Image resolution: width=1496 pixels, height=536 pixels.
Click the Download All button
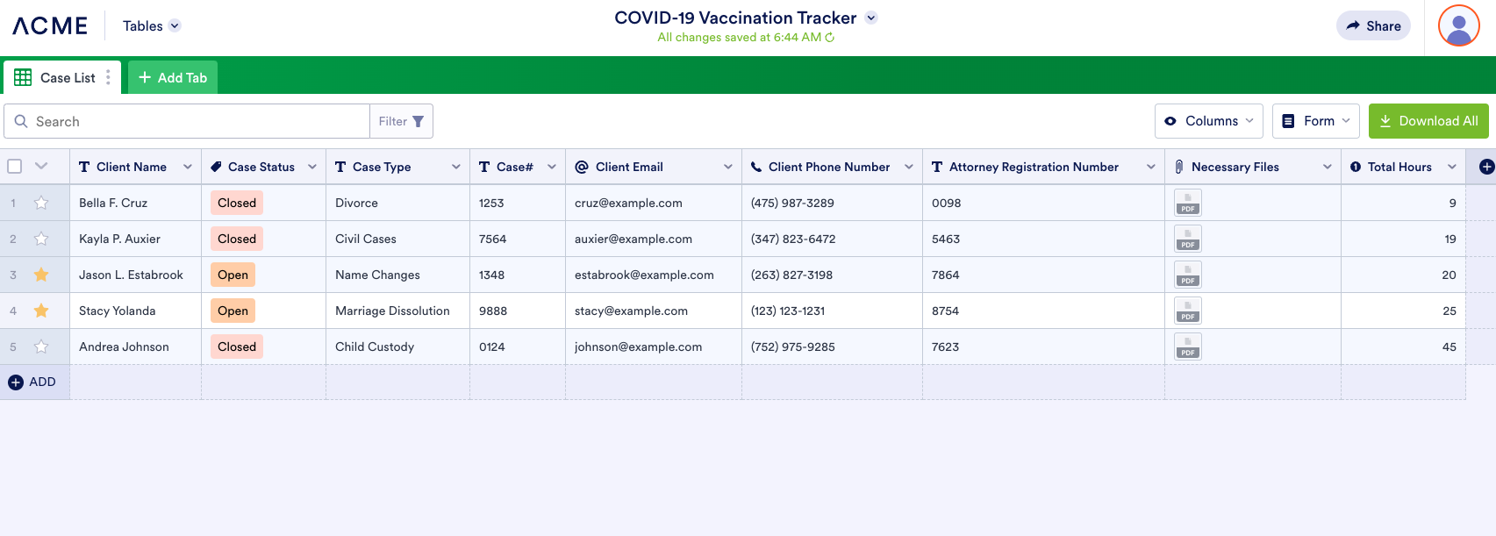[1428, 121]
